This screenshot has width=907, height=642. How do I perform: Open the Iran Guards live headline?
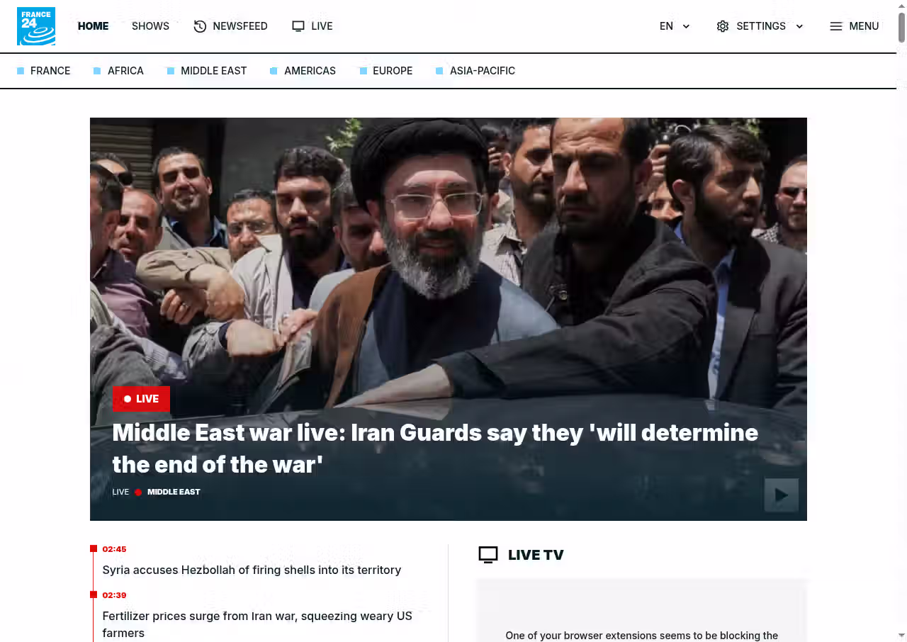pyautogui.click(x=435, y=449)
